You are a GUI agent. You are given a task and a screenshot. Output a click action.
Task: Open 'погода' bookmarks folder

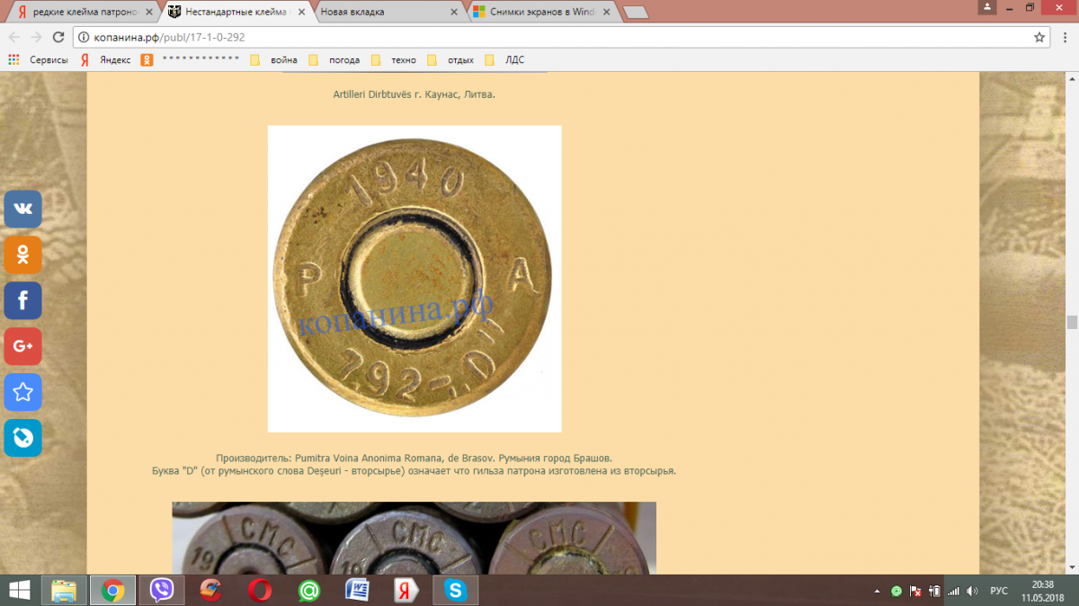334,60
